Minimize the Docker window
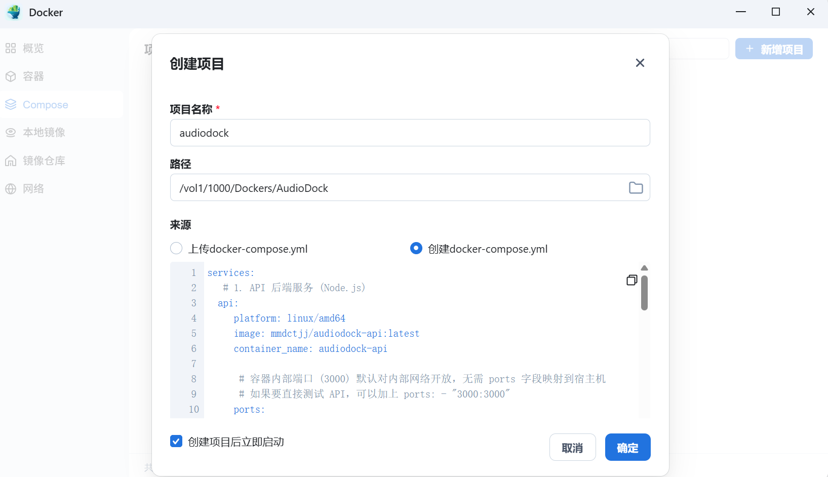The height and width of the screenshot is (477, 828). point(741,12)
